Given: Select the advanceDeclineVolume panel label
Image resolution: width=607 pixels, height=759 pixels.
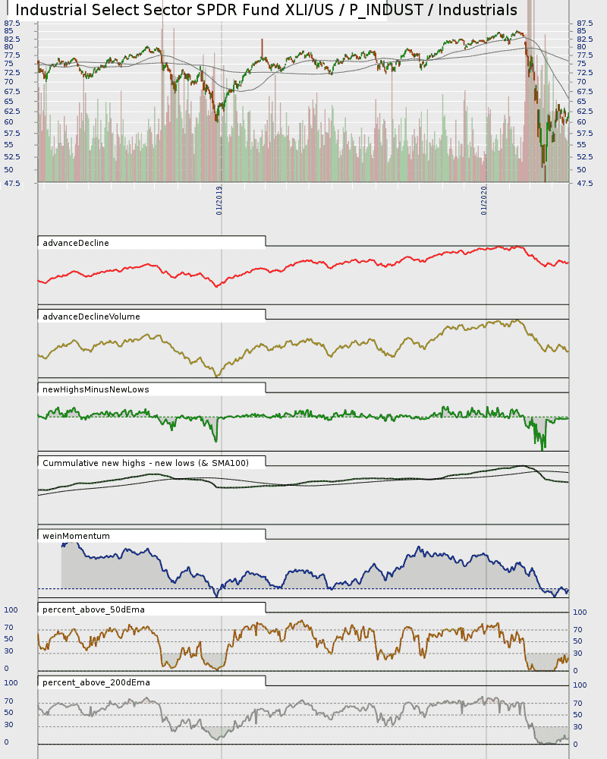Looking at the screenshot, I should (x=92, y=317).
